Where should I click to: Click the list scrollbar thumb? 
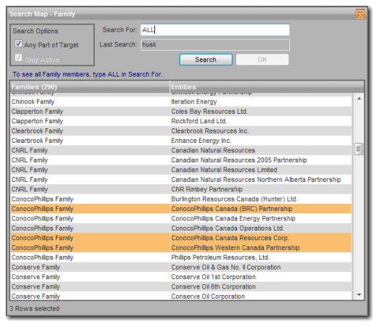click(x=359, y=149)
